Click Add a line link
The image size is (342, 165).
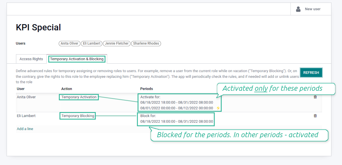click(25, 129)
